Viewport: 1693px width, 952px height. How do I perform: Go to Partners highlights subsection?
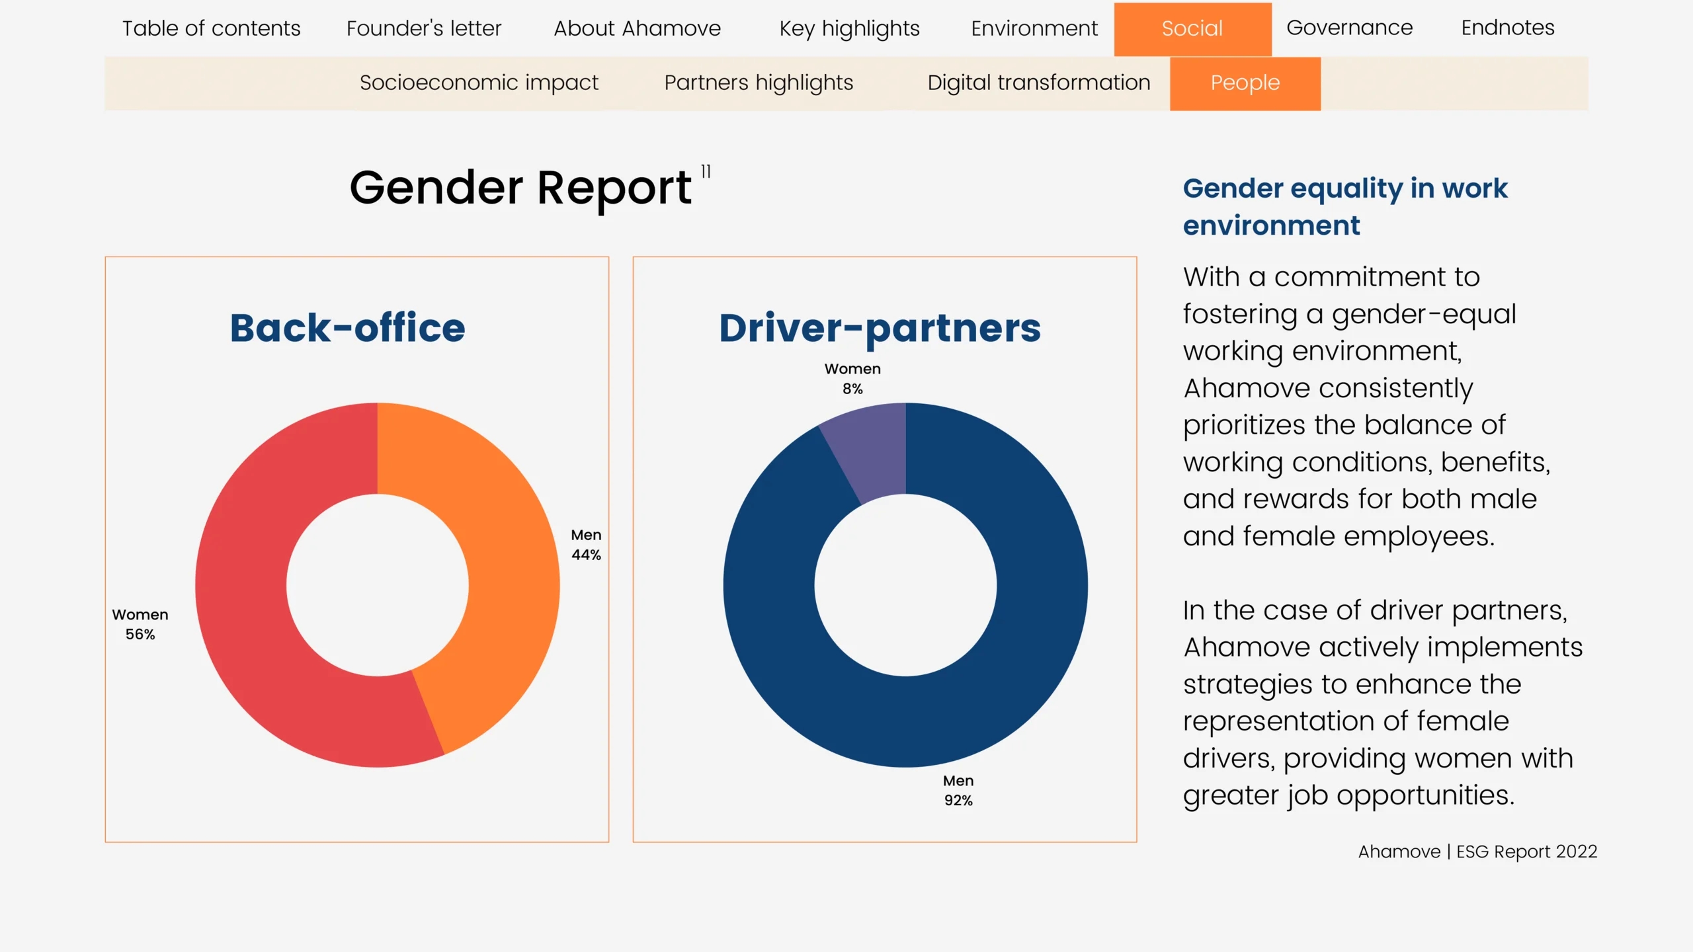[x=759, y=83]
